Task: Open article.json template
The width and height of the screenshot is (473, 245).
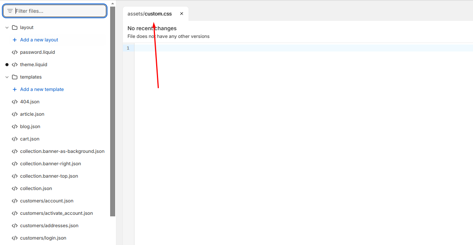Action: [32, 114]
